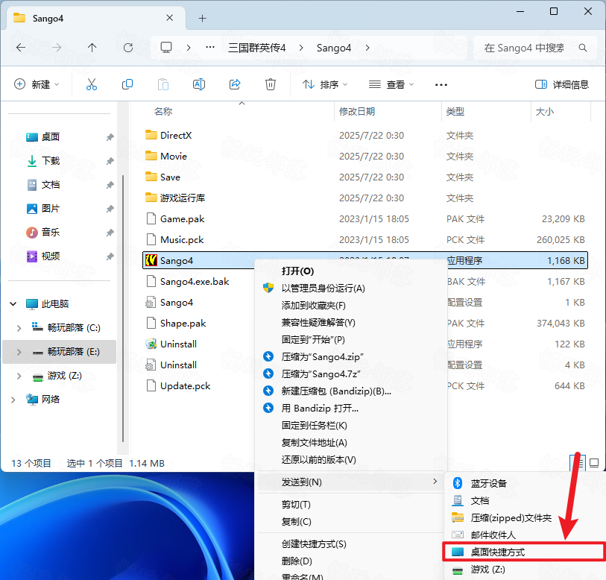Expand the 畅玩部落 (E:) drive node
Screen dimensions: 606x580
19,352
